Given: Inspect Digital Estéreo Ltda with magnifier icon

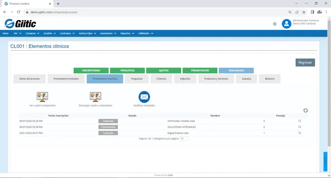Looking at the screenshot, I should point(300,133).
